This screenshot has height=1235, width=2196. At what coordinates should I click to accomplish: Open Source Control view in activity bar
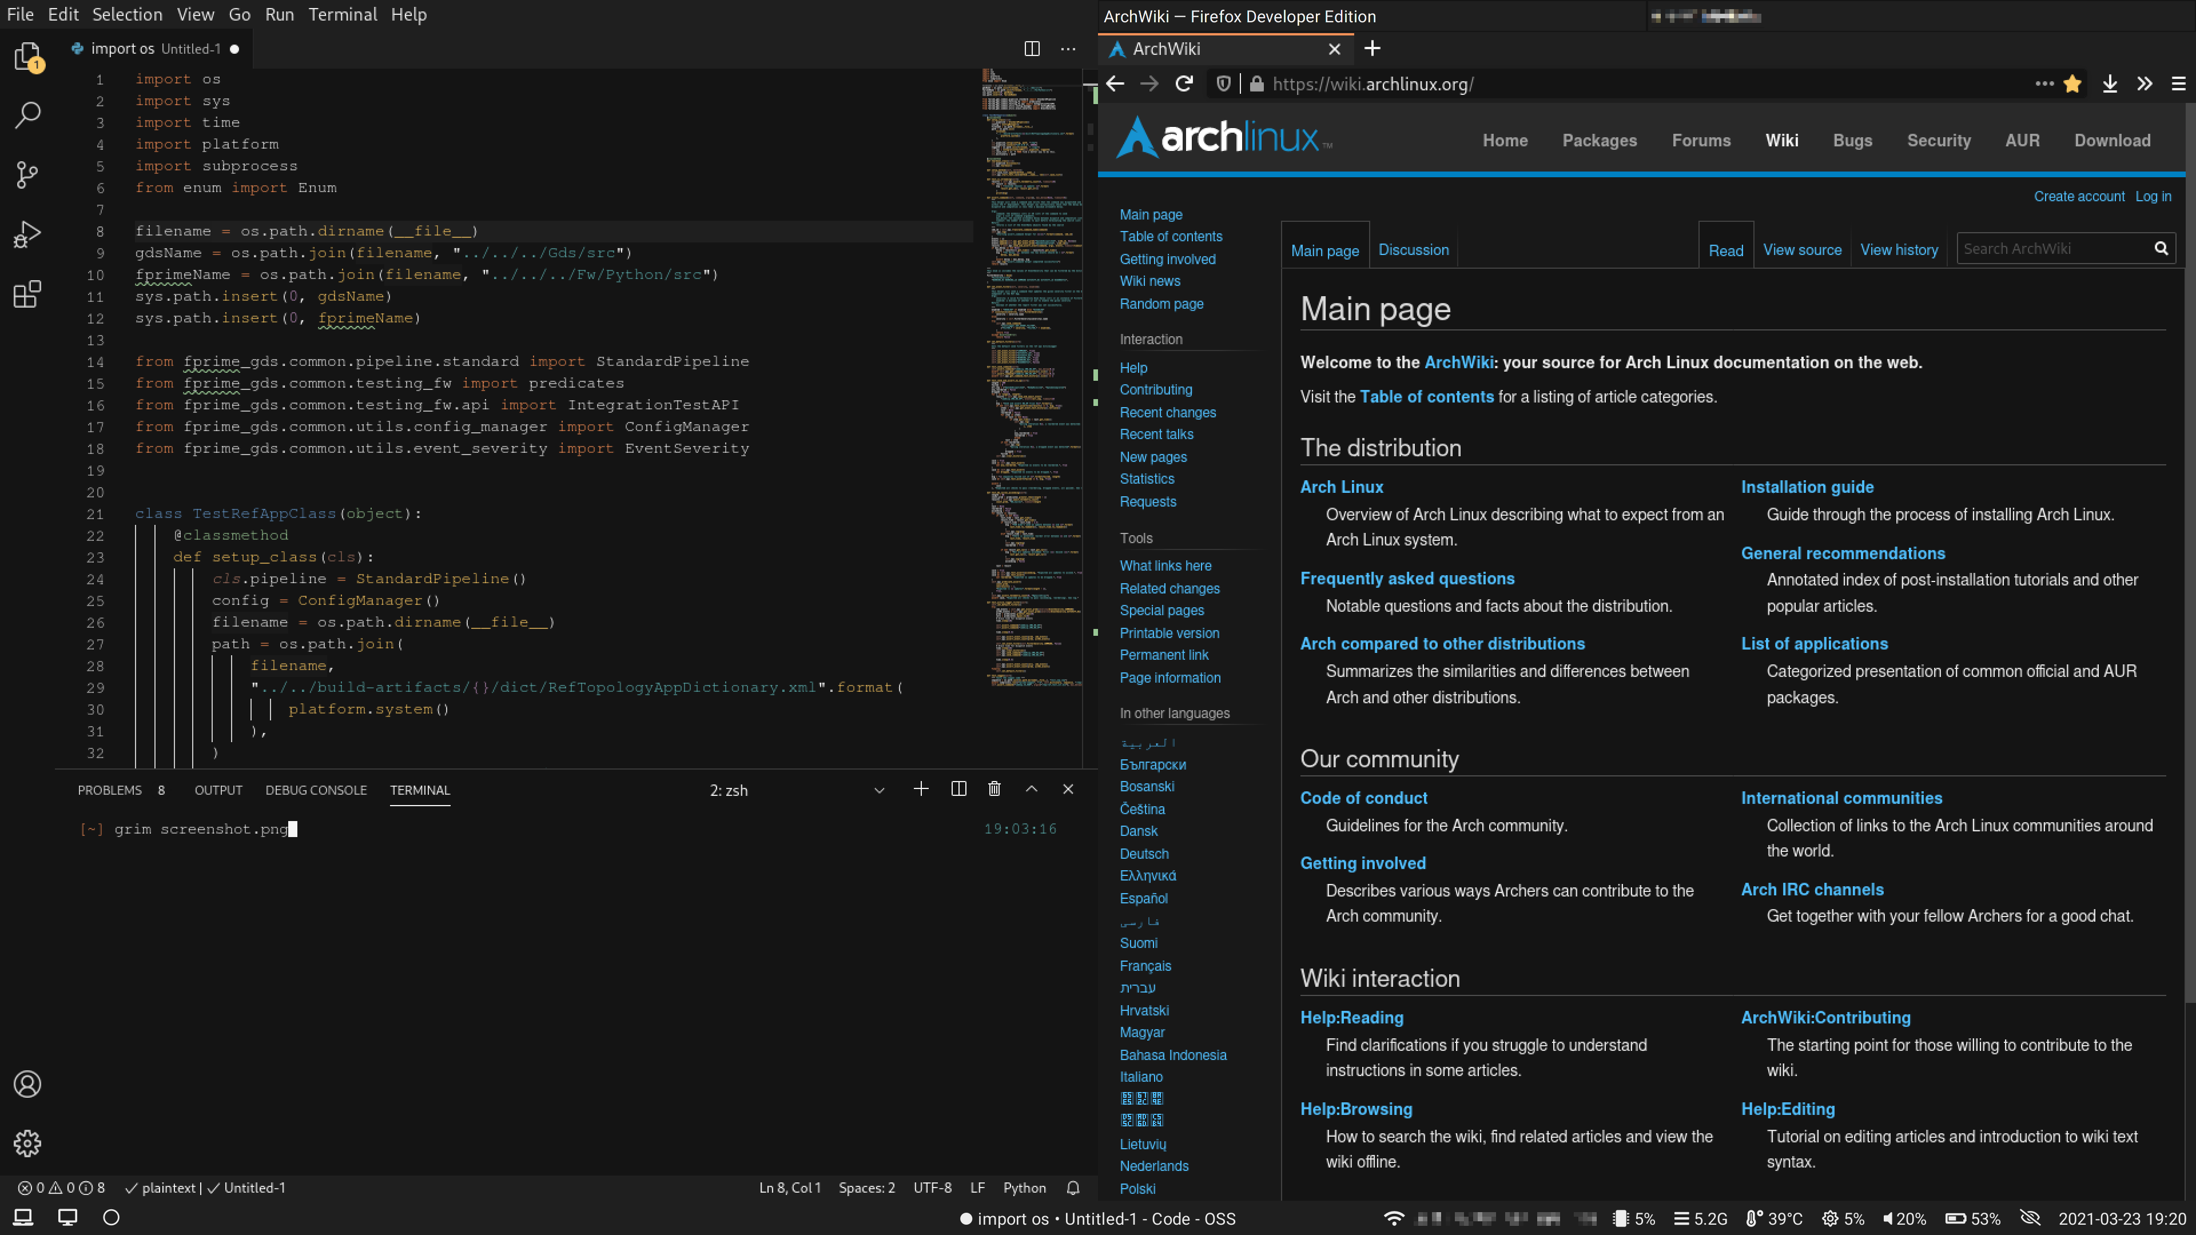27,175
